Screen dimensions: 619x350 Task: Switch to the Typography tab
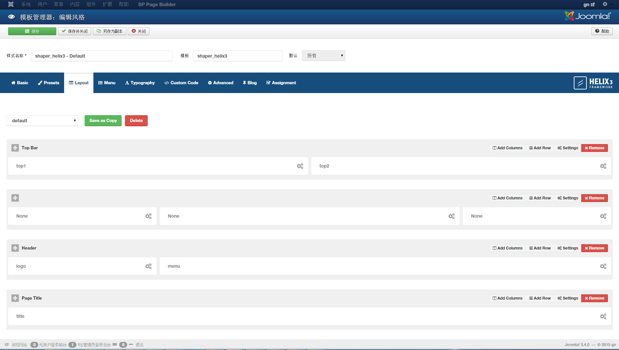pyautogui.click(x=140, y=83)
